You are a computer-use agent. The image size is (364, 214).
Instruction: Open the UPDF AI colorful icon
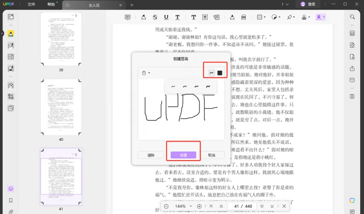[x=352, y=200]
